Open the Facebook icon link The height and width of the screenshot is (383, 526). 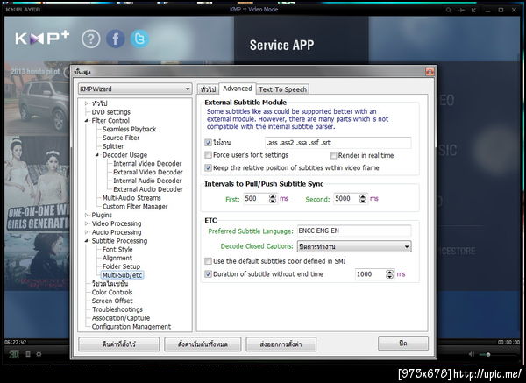point(116,39)
